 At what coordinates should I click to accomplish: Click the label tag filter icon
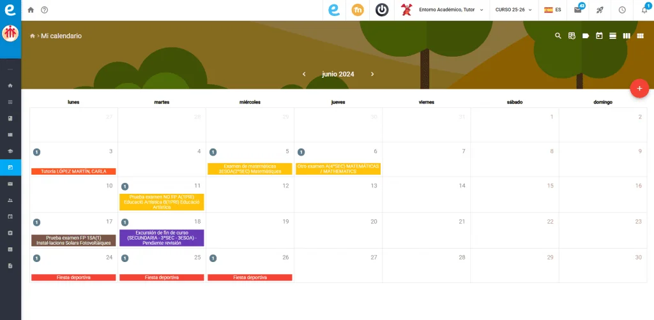(586, 36)
